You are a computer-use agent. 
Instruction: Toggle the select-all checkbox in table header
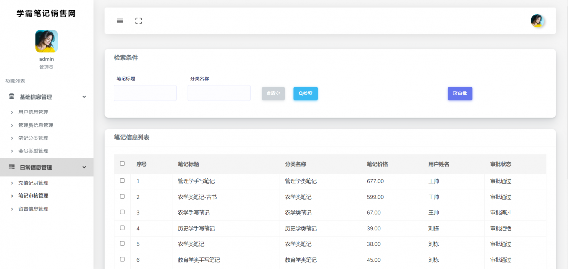point(122,164)
